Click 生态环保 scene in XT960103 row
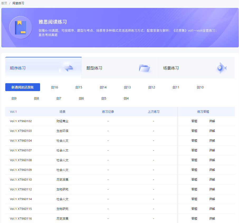 pyautogui.click(x=62, y=131)
